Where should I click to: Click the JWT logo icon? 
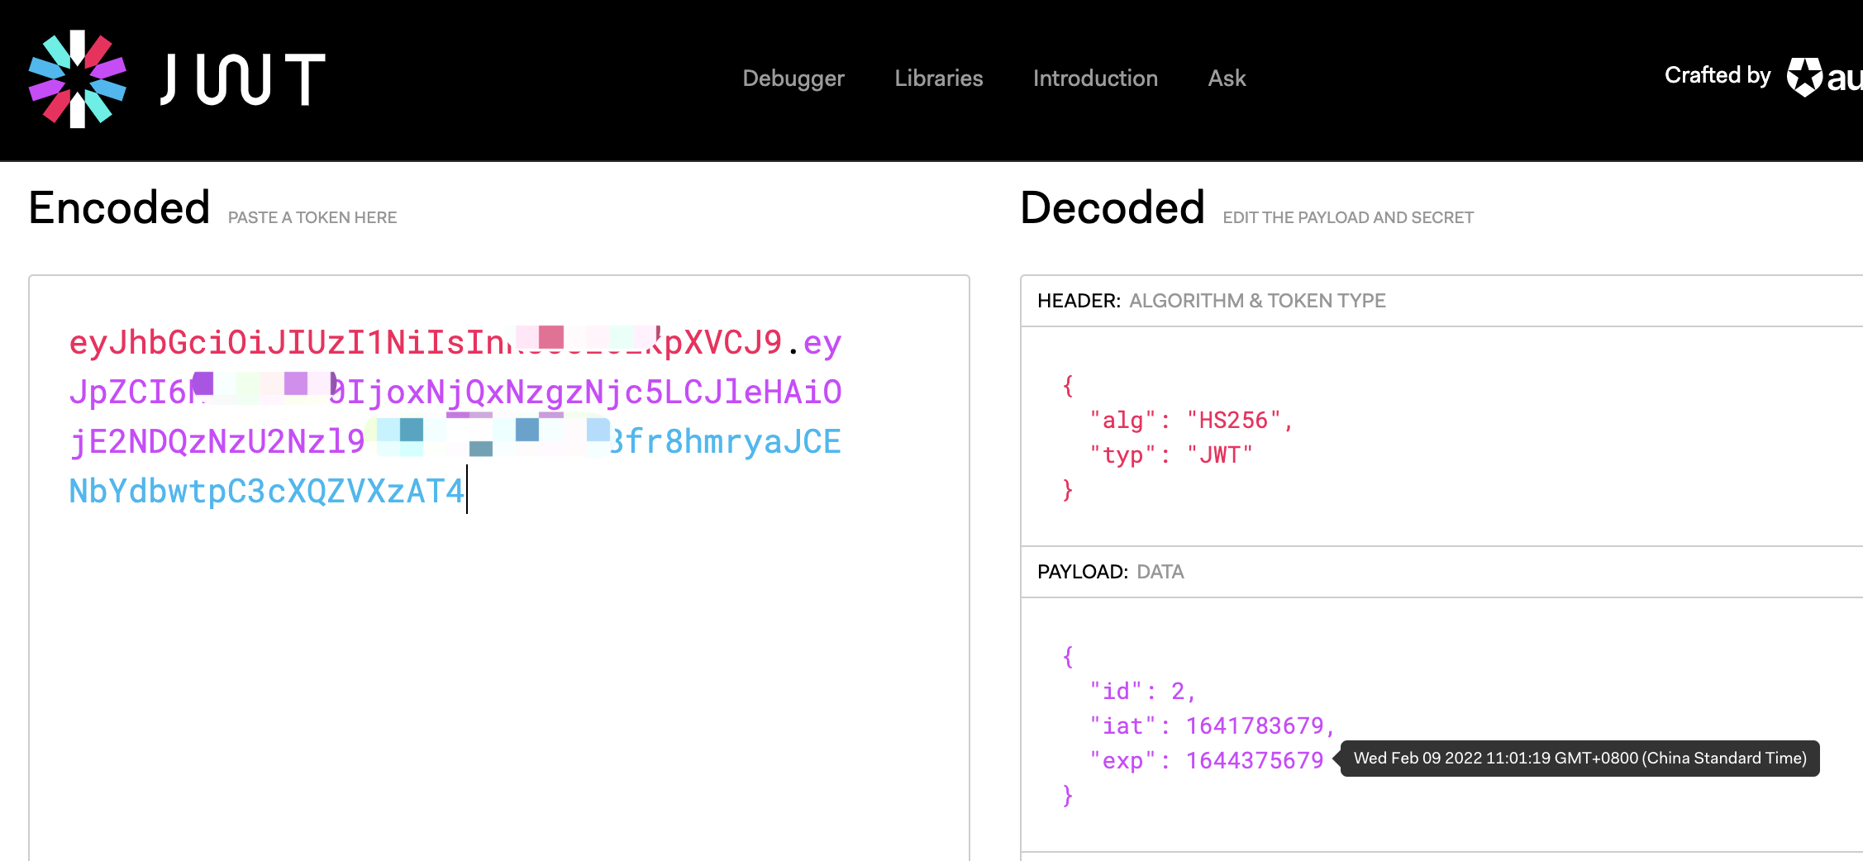[79, 78]
